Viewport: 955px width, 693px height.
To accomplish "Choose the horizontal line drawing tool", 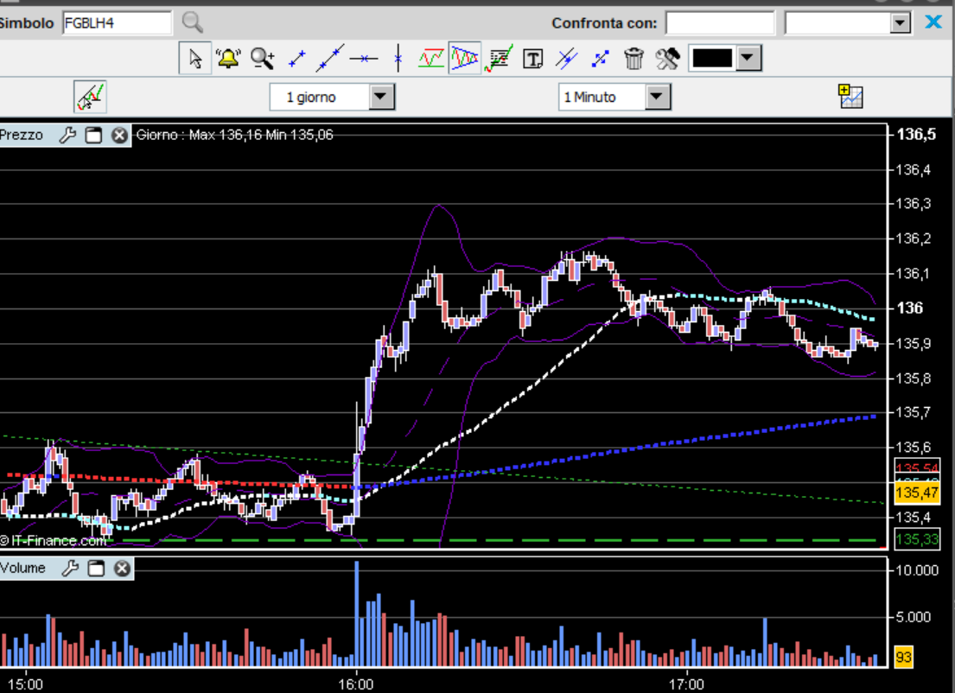I will click(364, 59).
